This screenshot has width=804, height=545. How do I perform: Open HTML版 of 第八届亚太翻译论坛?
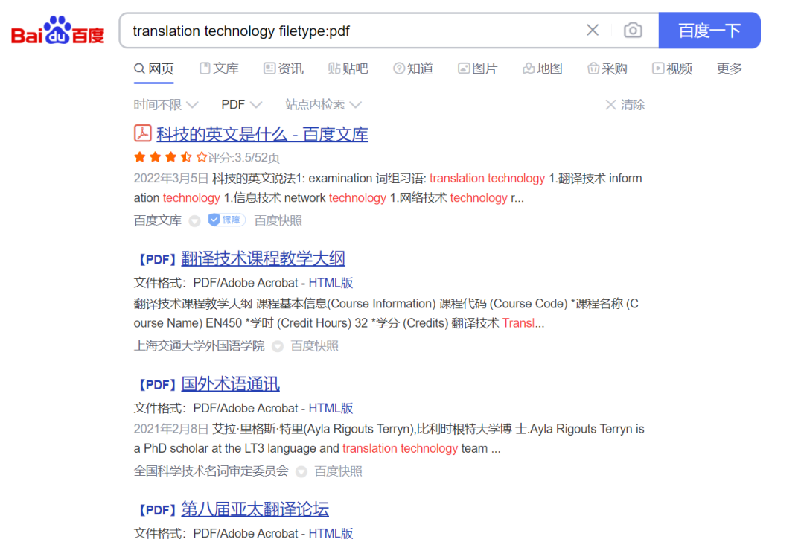331,533
